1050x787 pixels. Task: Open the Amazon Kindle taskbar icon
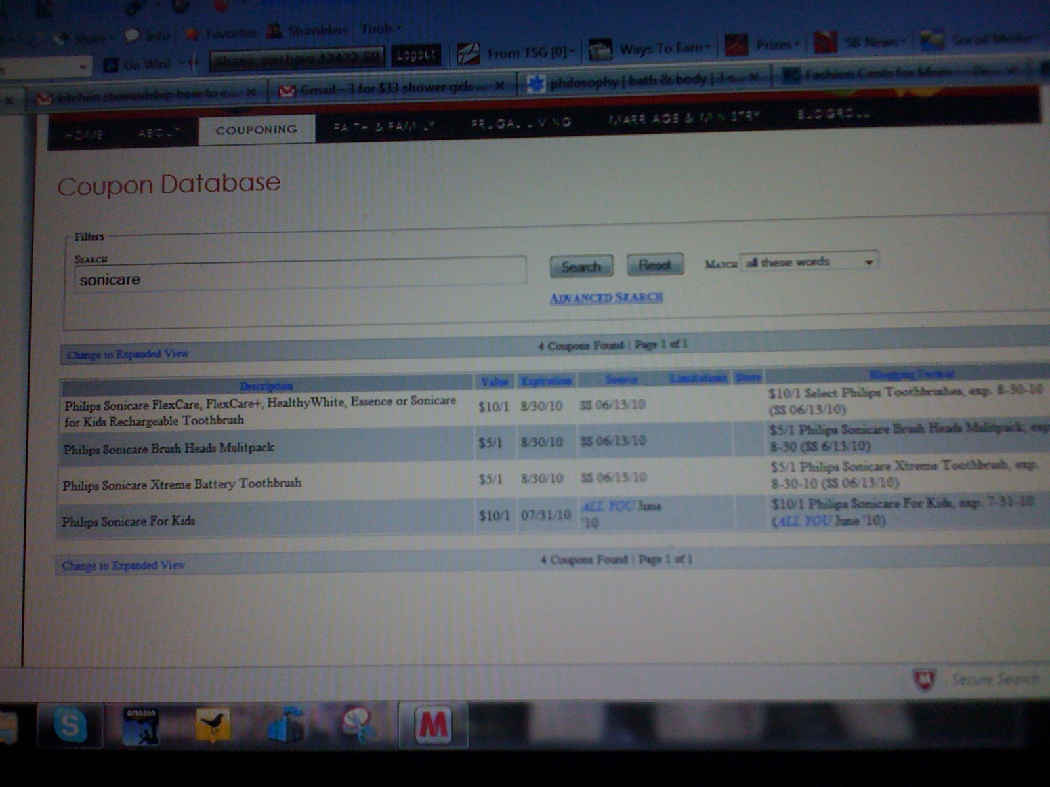[x=141, y=725]
